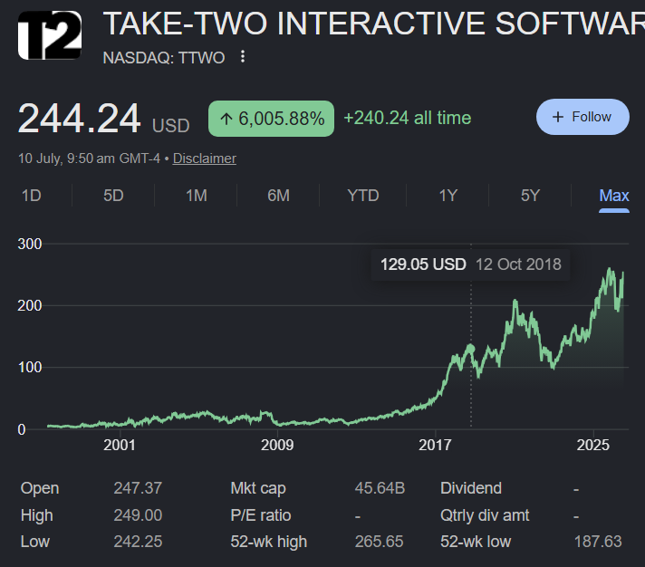This screenshot has width=645, height=567.
Task: Click the Qtrly div amt label
Action: coord(485,515)
